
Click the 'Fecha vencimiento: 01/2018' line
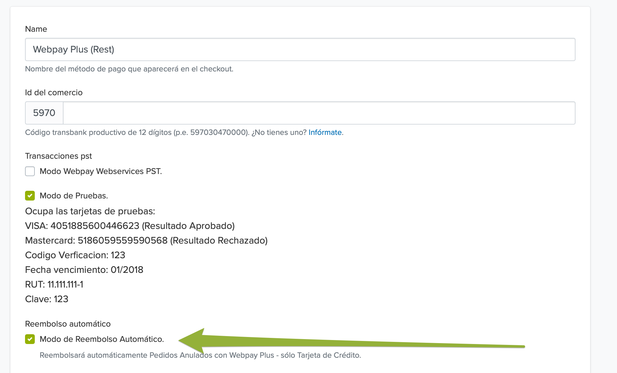(84, 270)
